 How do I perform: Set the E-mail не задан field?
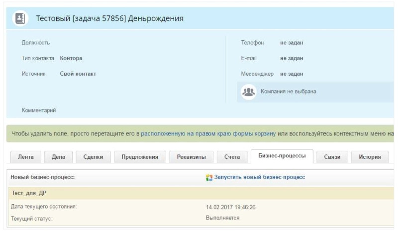pyautogui.click(x=292, y=58)
